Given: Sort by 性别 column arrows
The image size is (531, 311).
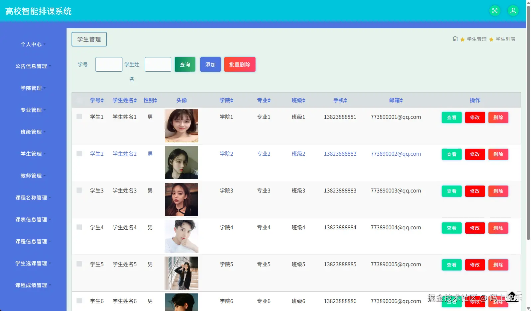Looking at the screenshot, I should [155, 100].
